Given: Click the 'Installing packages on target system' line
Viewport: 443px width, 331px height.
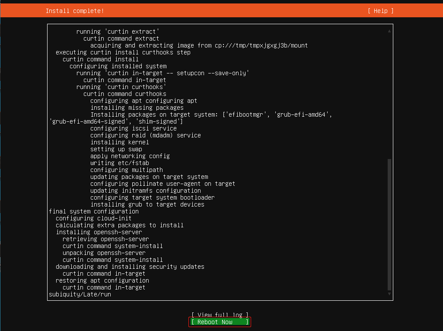Looking at the screenshot, I should (211, 115).
